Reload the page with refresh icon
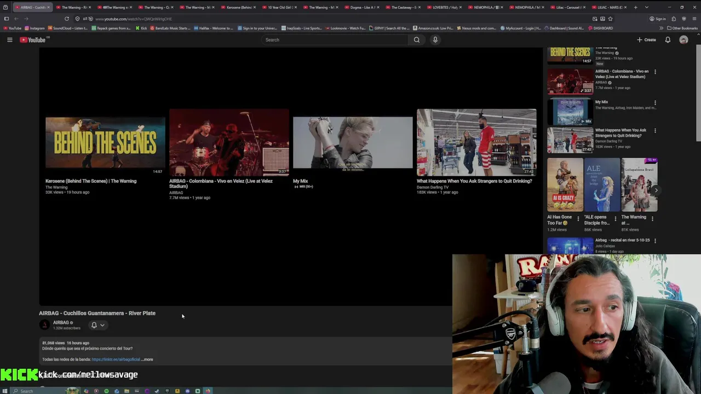701x394 pixels. coord(67,19)
